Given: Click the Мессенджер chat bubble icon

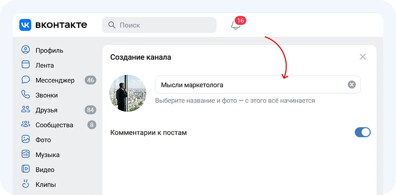Looking at the screenshot, I should pos(26,80).
